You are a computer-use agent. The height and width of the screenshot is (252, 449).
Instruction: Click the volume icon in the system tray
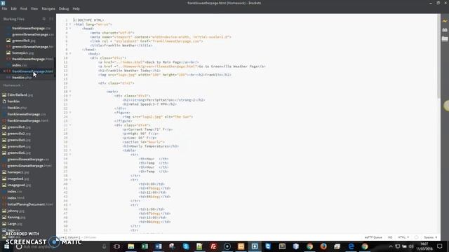(411, 246)
